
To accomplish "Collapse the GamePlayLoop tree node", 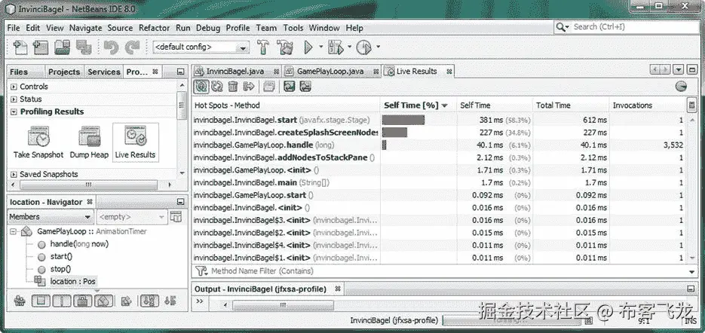I will pos(13,231).
